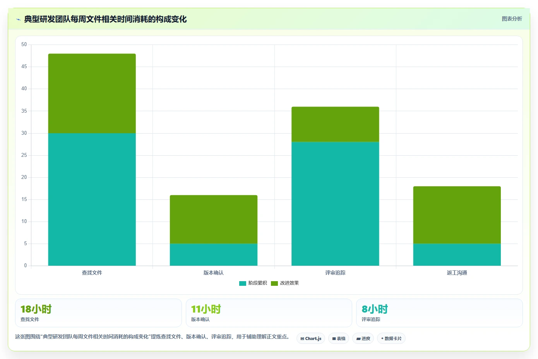The image size is (538, 359).
Task: Open the 11小时 版本确认 data card
Action: tap(269, 313)
